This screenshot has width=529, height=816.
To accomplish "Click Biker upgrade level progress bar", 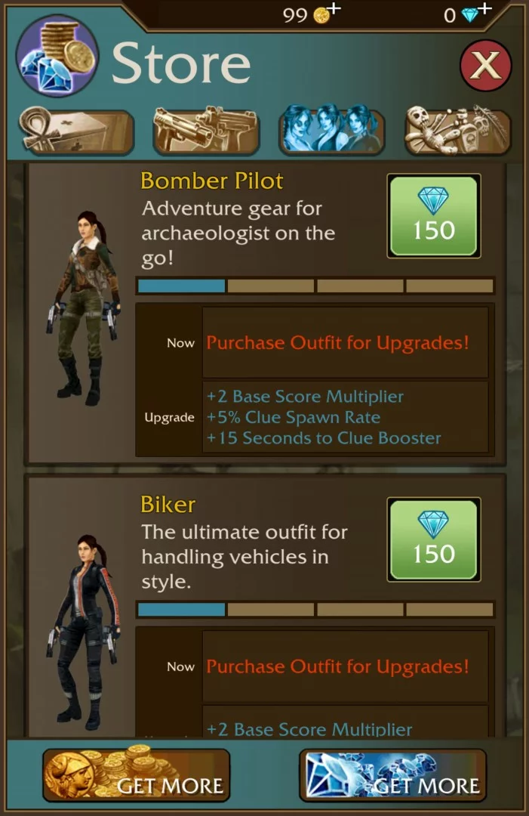I will (315, 610).
